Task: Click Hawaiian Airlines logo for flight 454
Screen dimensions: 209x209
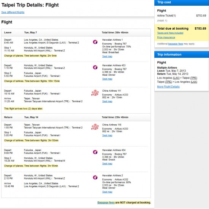Action: pos(95,152)
